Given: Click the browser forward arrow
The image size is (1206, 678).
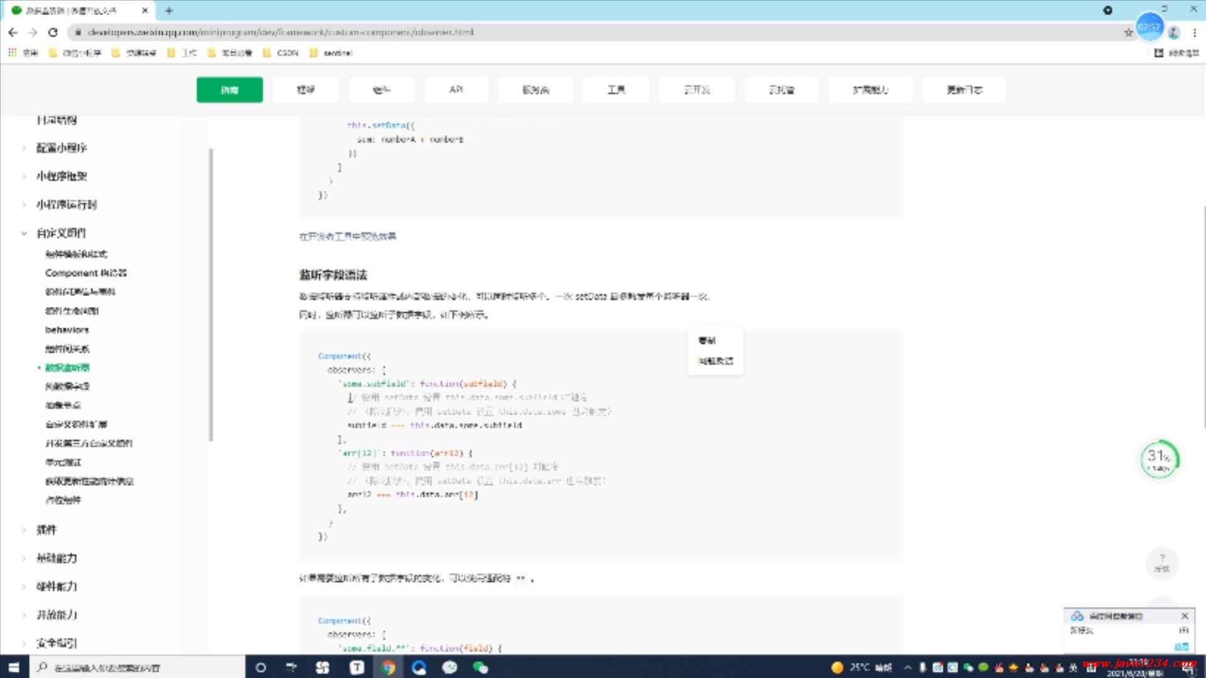Looking at the screenshot, I should (x=33, y=32).
